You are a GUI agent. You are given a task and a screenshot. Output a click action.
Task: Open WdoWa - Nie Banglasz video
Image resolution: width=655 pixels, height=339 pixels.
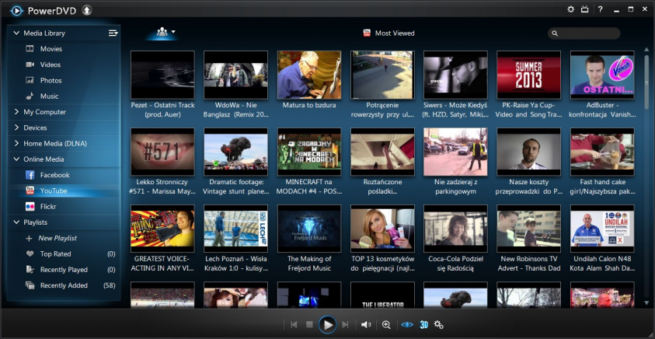tap(235, 75)
